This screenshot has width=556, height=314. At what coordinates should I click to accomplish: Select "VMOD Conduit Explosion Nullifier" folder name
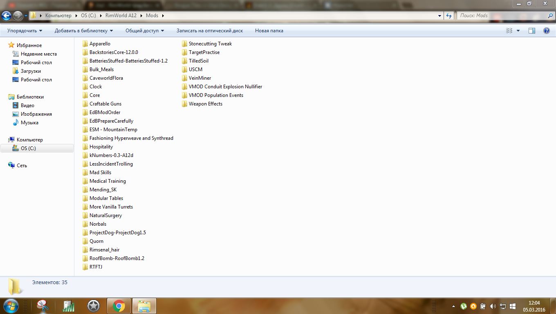tap(225, 87)
